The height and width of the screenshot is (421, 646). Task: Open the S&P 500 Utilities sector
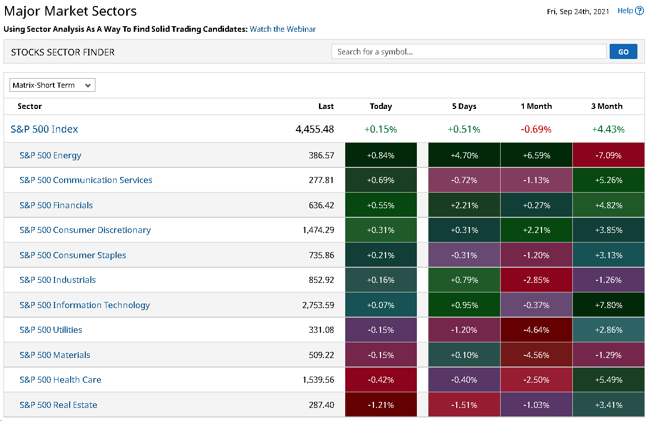[x=51, y=330]
